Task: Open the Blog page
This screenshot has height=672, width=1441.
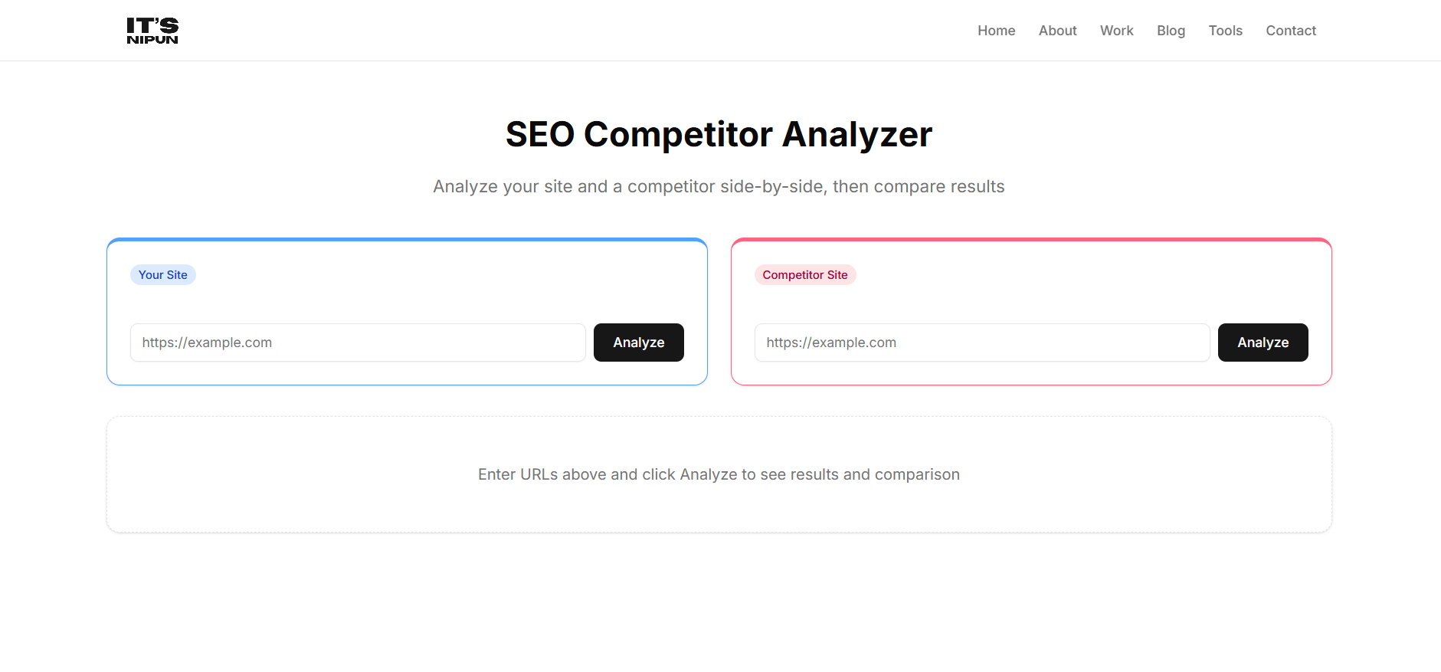Action: (1171, 30)
